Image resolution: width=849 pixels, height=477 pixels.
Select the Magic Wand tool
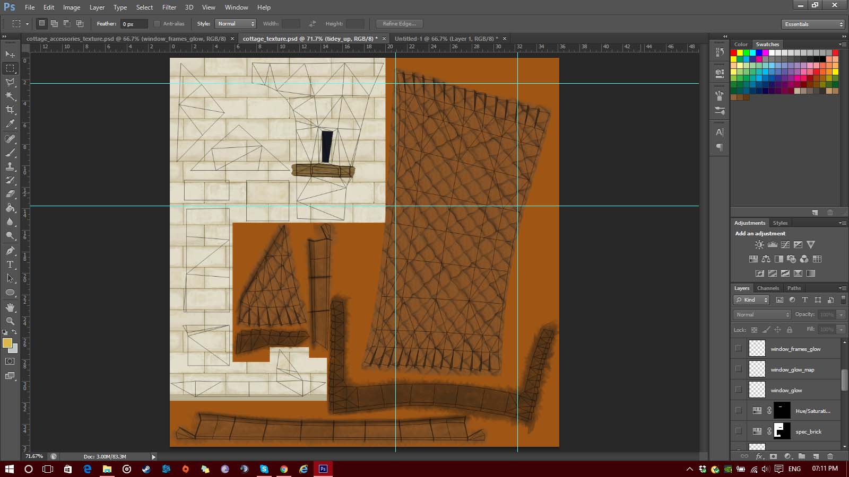pyautogui.click(x=10, y=96)
